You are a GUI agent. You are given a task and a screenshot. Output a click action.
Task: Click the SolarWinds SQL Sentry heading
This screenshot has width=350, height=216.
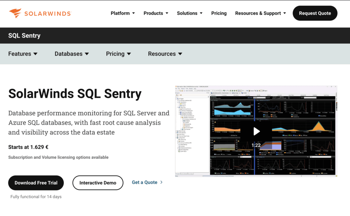tap(75, 93)
